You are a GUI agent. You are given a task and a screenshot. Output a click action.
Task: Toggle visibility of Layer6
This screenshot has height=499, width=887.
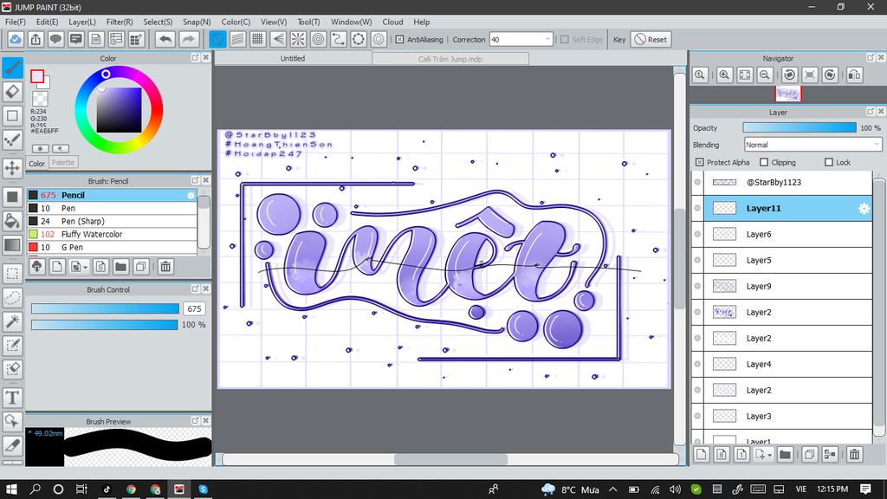pos(697,234)
